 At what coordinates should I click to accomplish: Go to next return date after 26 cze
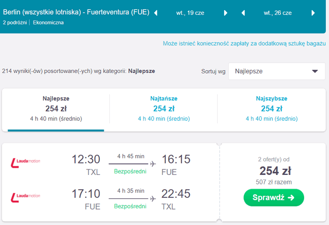point(313,13)
